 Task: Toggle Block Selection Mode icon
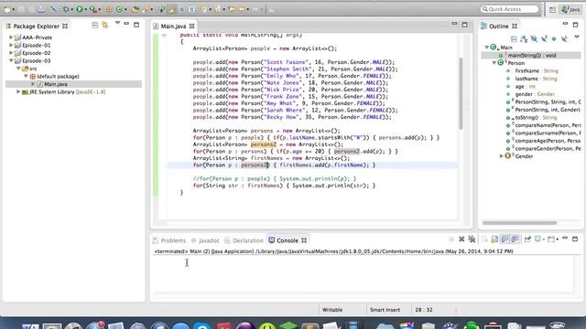[181, 9]
